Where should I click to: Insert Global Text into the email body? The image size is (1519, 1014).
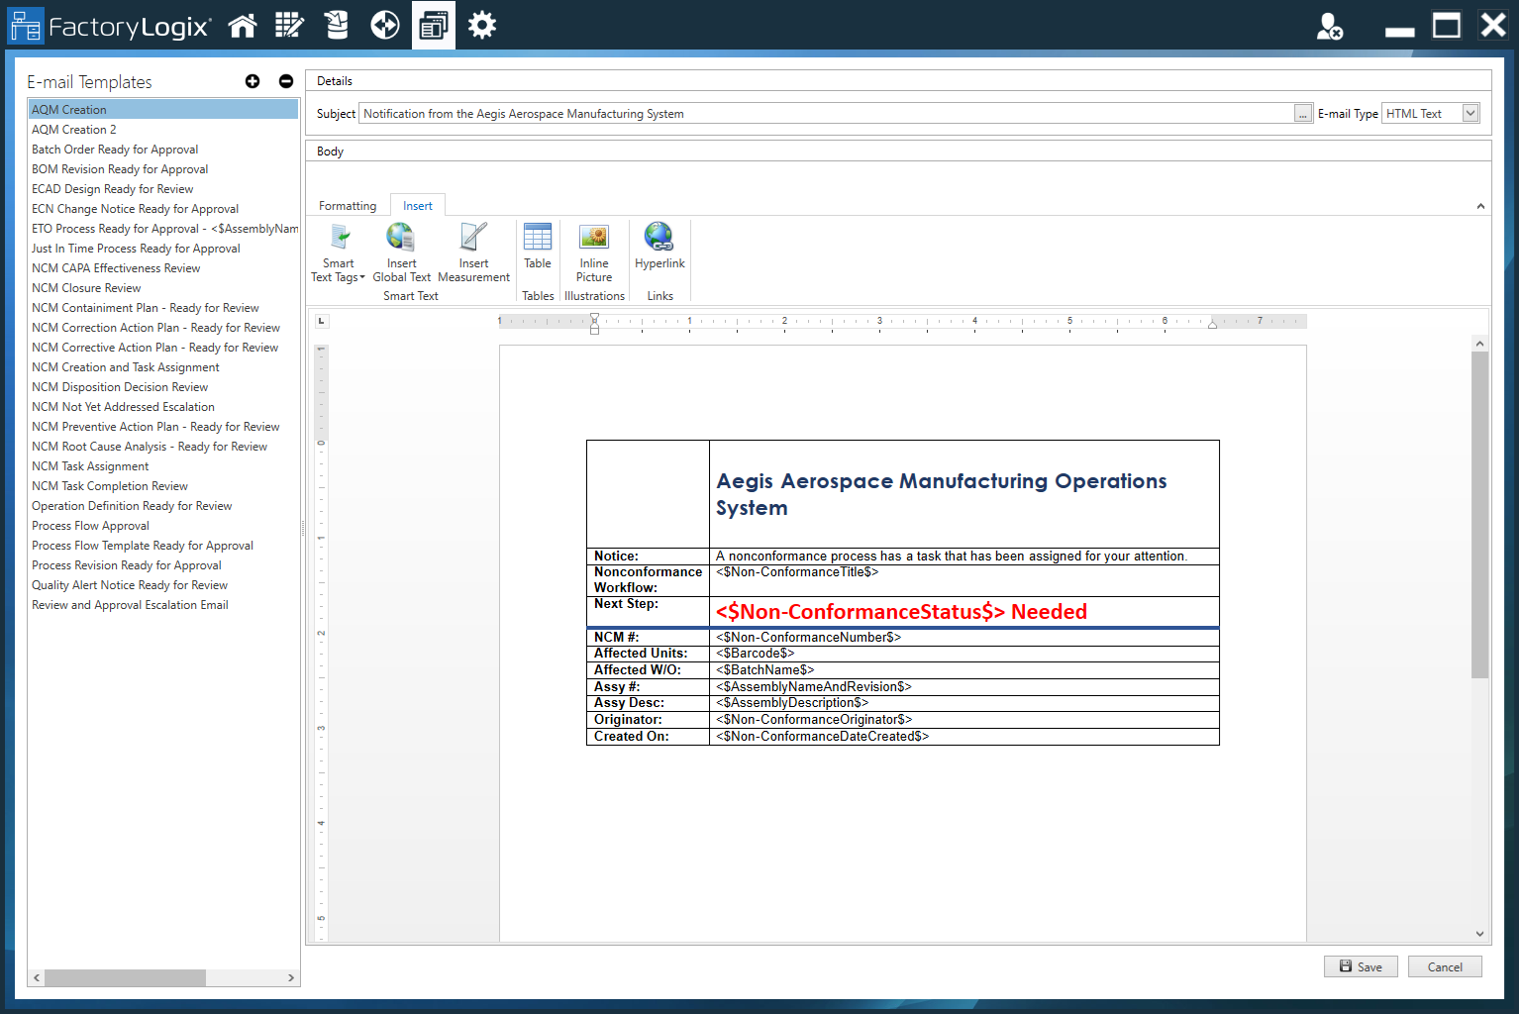pyautogui.click(x=400, y=253)
